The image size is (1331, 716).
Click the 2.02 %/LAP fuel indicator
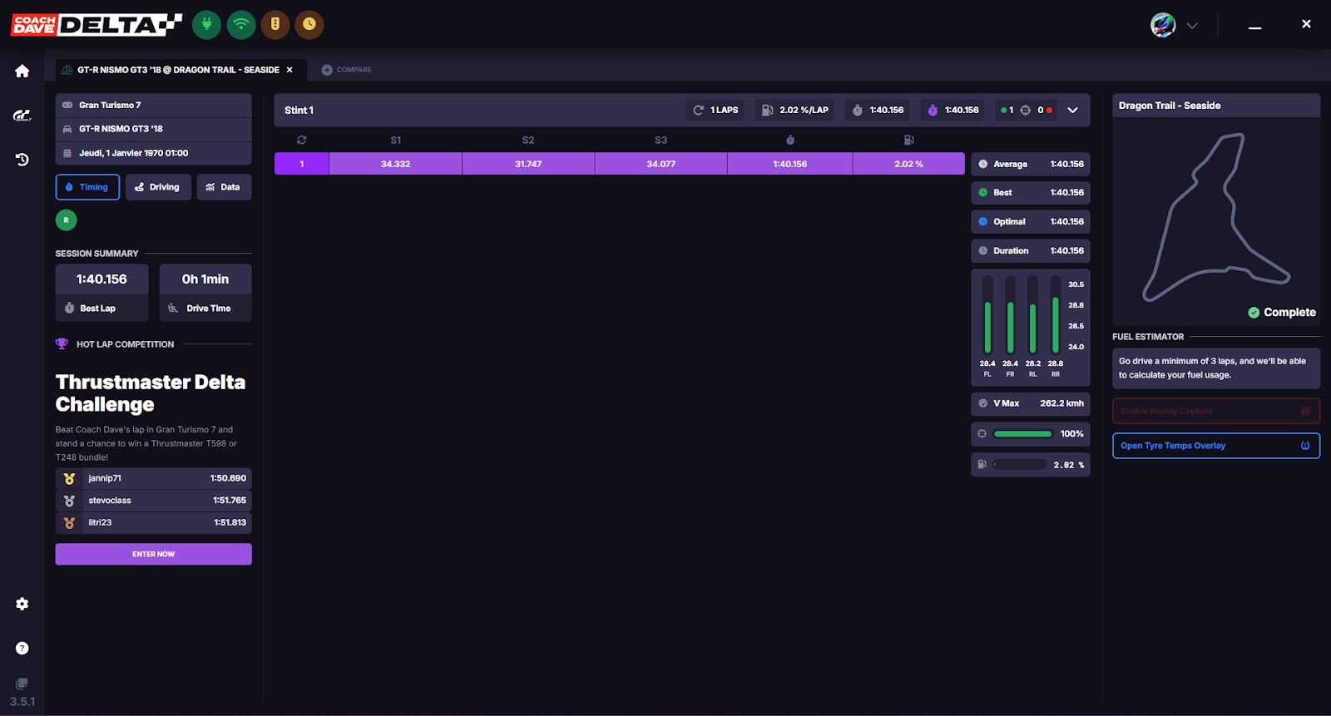click(x=795, y=110)
